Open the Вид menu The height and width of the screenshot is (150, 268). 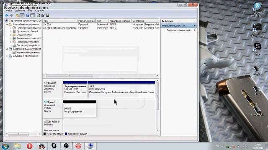click(x=30, y=10)
